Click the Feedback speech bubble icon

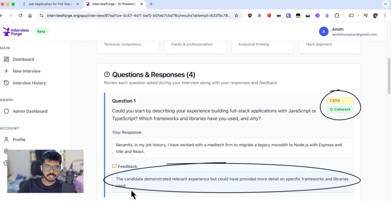(114, 166)
